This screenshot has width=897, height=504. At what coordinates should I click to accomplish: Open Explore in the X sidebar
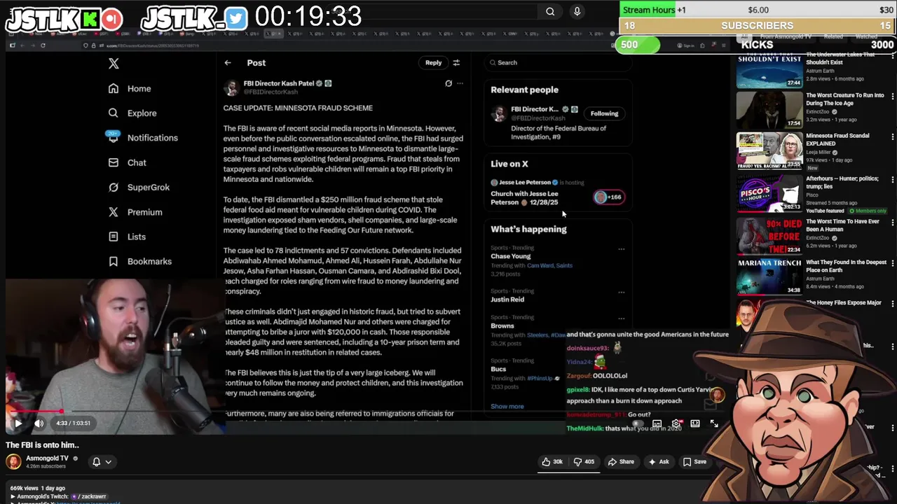[x=132, y=113]
